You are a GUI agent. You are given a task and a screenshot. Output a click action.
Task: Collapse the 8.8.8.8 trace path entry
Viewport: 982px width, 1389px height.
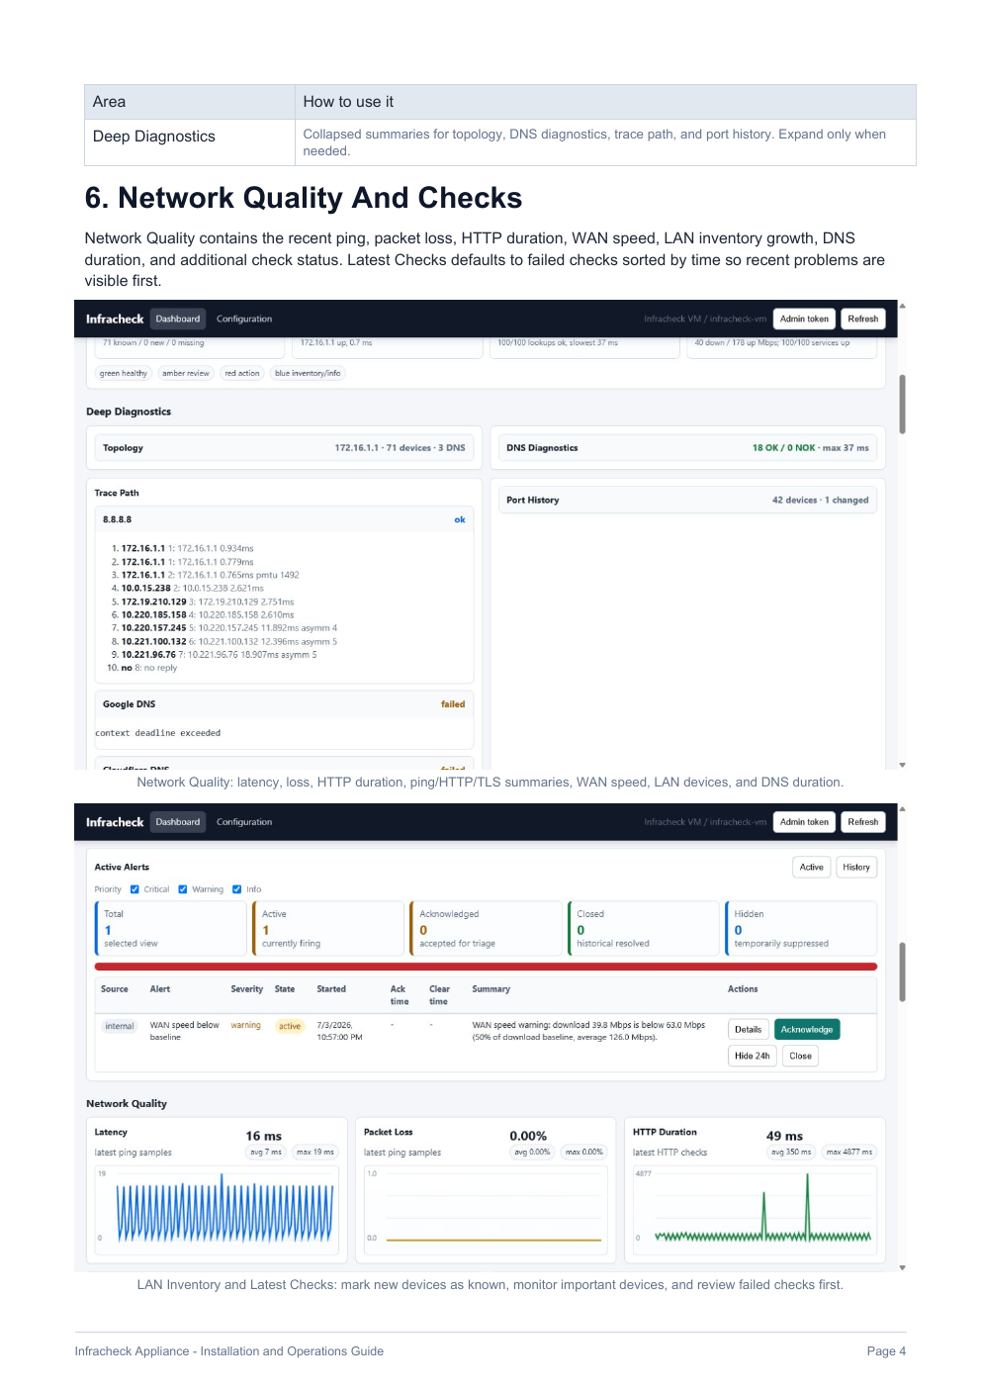(284, 519)
